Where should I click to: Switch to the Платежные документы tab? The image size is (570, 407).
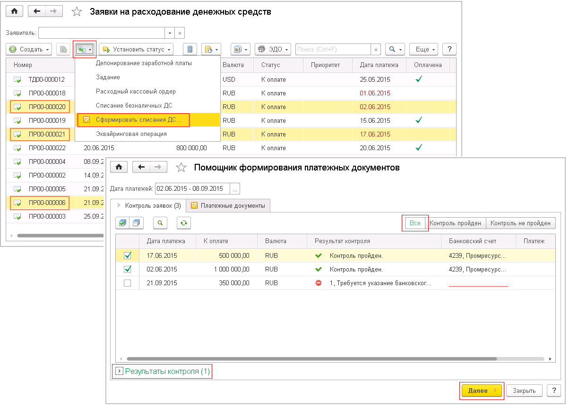228,205
